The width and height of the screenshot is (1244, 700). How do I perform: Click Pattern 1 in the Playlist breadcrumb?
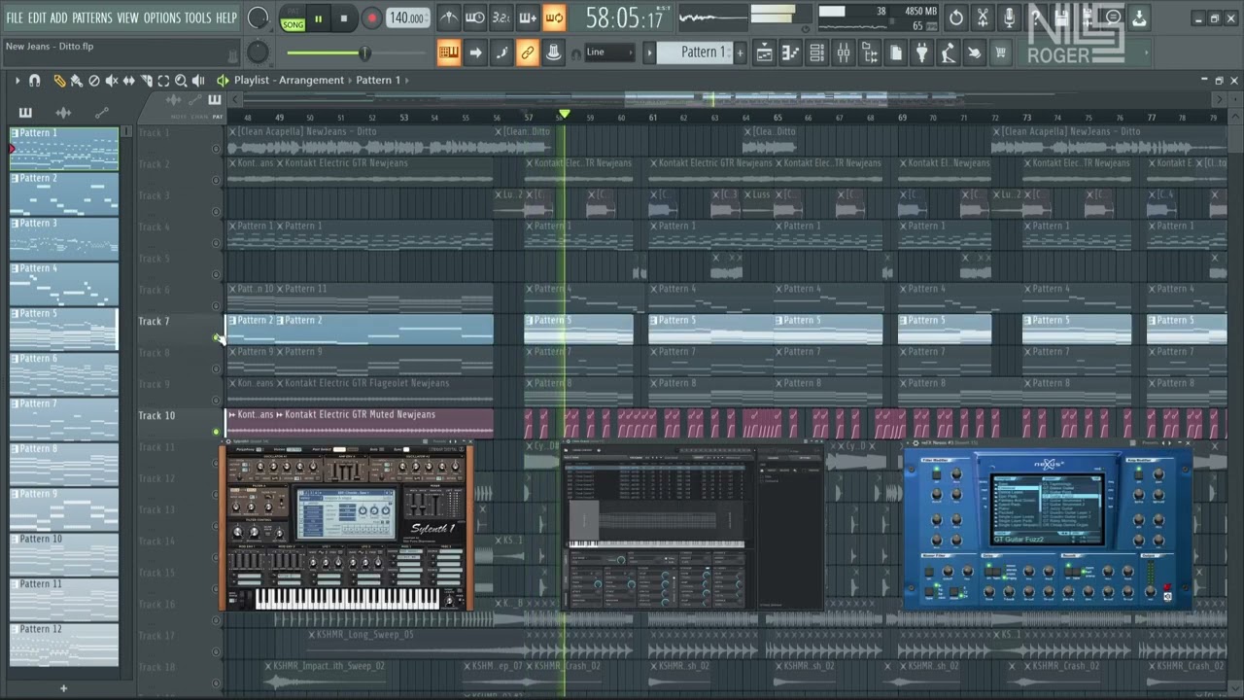tap(378, 81)
